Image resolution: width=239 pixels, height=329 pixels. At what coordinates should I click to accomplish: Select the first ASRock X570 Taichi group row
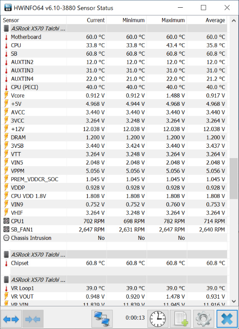[x=114, y=28]
